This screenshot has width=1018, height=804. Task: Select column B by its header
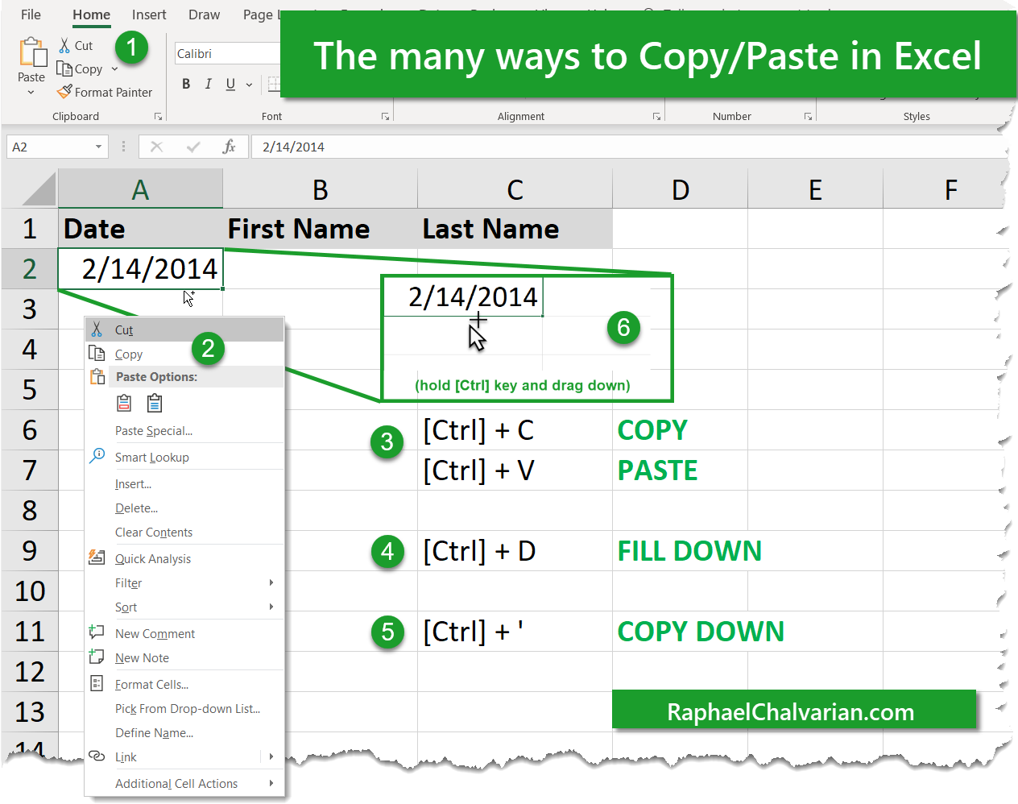320,189
